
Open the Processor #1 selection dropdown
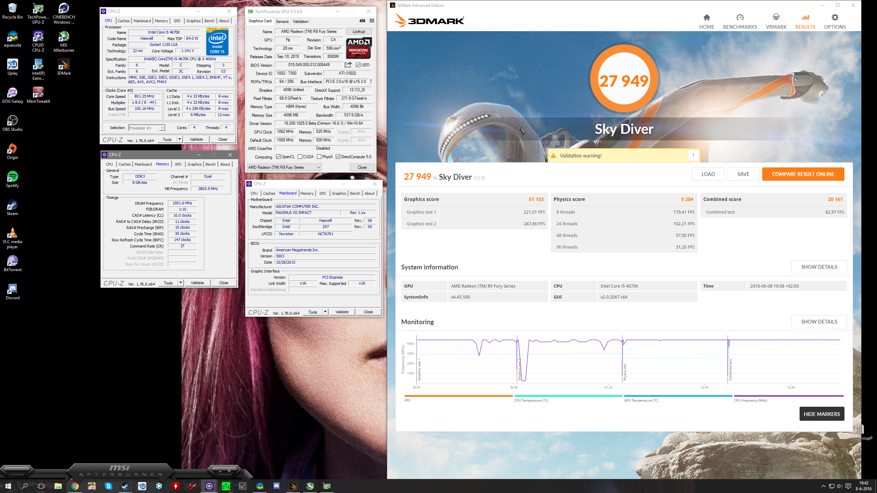click(x=147, y=128)
